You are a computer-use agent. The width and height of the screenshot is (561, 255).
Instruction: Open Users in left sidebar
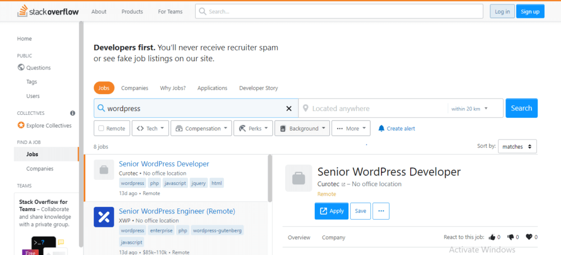coord(33,96)
